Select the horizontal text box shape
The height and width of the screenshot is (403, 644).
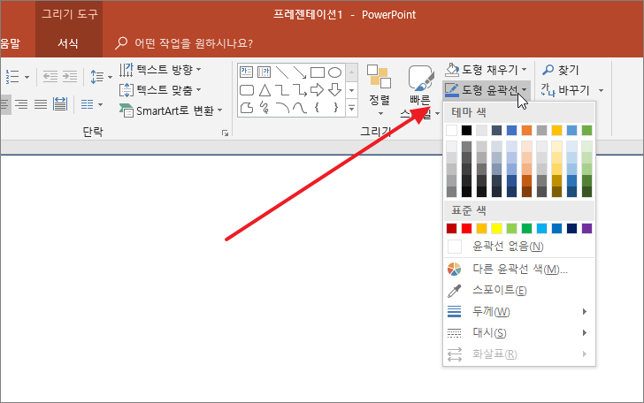click(x=247, y=72)
